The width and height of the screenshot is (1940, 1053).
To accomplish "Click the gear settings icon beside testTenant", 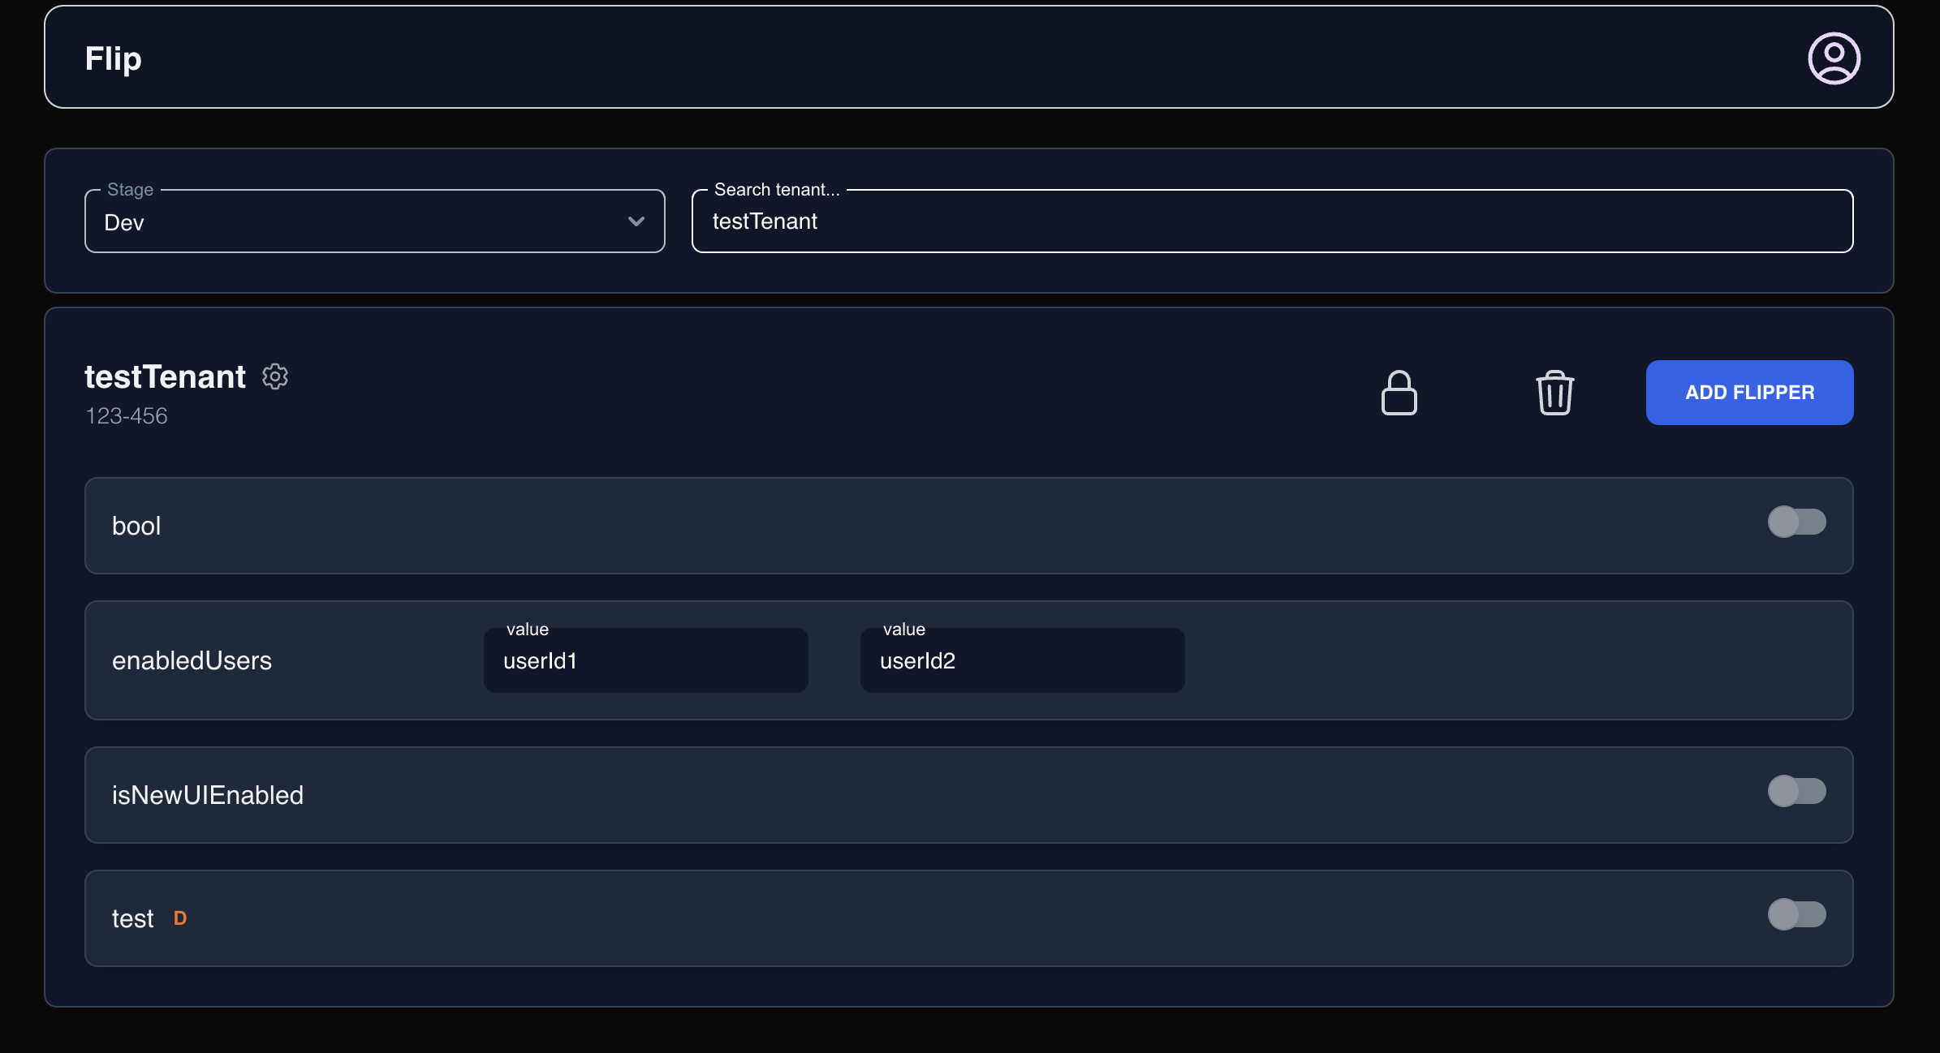I will pos(275,376).
